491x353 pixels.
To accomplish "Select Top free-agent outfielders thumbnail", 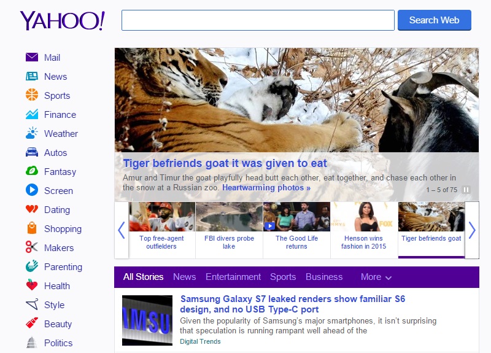I will [x=162, y=217].
